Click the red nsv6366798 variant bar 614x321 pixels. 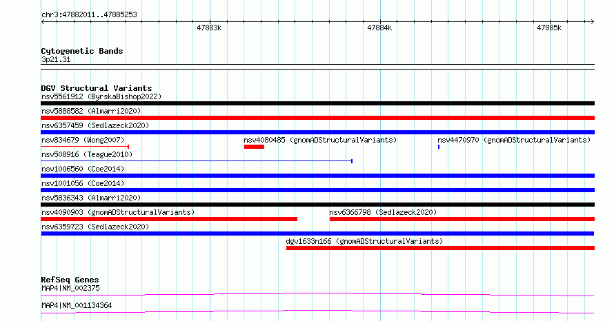462,219
